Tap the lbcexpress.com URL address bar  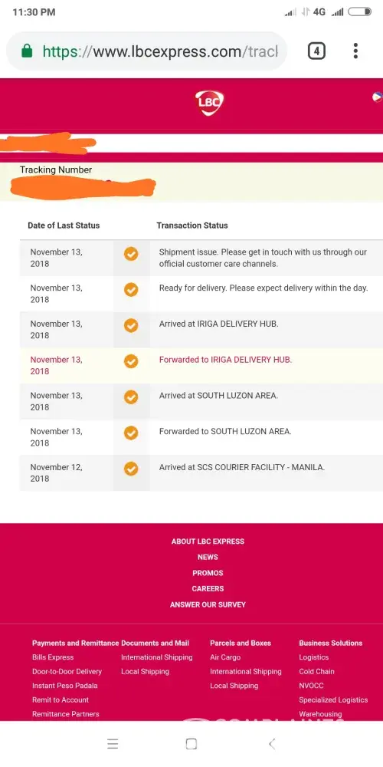point(146,51)
